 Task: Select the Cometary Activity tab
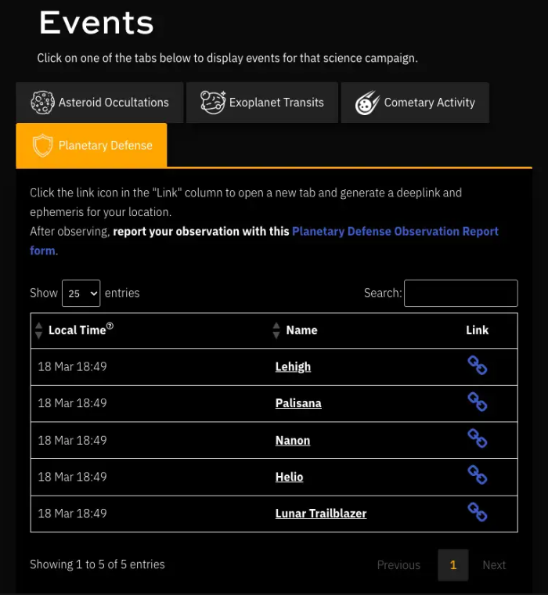(415, 103)
